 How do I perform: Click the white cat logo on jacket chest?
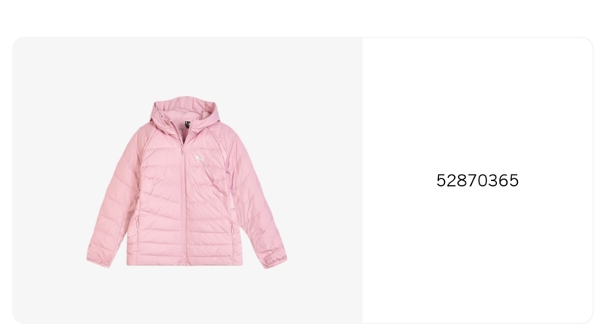[199, 159]
